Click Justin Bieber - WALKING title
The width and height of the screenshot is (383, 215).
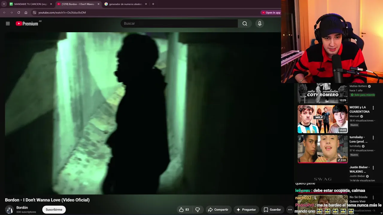coord(359,169)
